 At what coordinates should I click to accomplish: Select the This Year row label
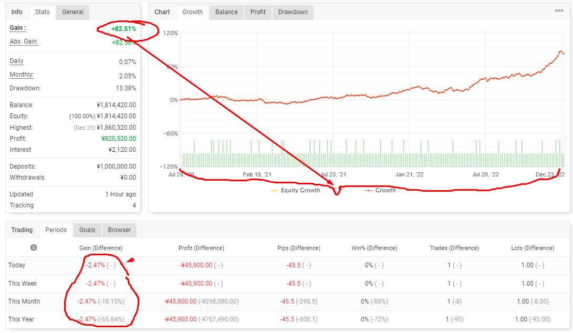click(21, 319)
